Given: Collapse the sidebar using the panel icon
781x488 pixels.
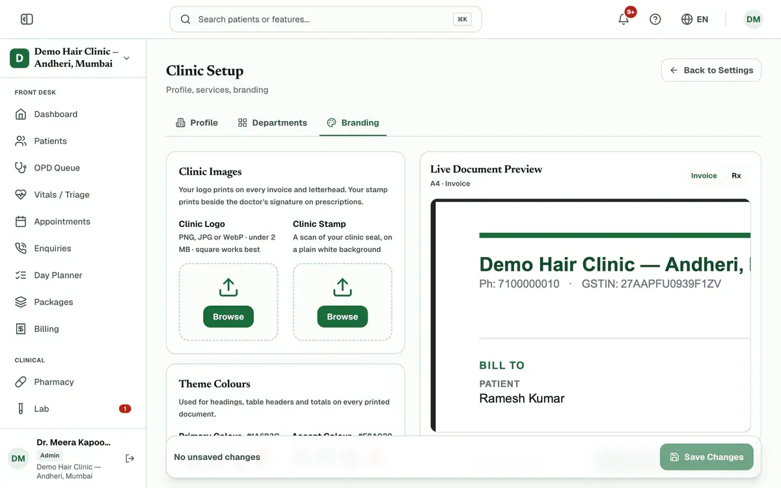Looking at the screenshot, I should pos(27,20).
